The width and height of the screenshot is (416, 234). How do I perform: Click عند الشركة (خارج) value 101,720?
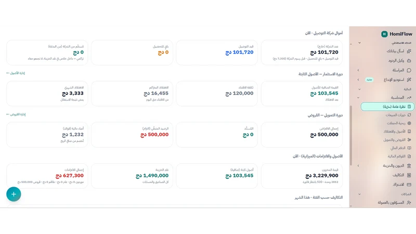click(324, 53)
